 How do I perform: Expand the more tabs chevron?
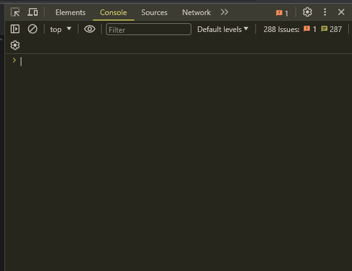click(x=224, y=12)
